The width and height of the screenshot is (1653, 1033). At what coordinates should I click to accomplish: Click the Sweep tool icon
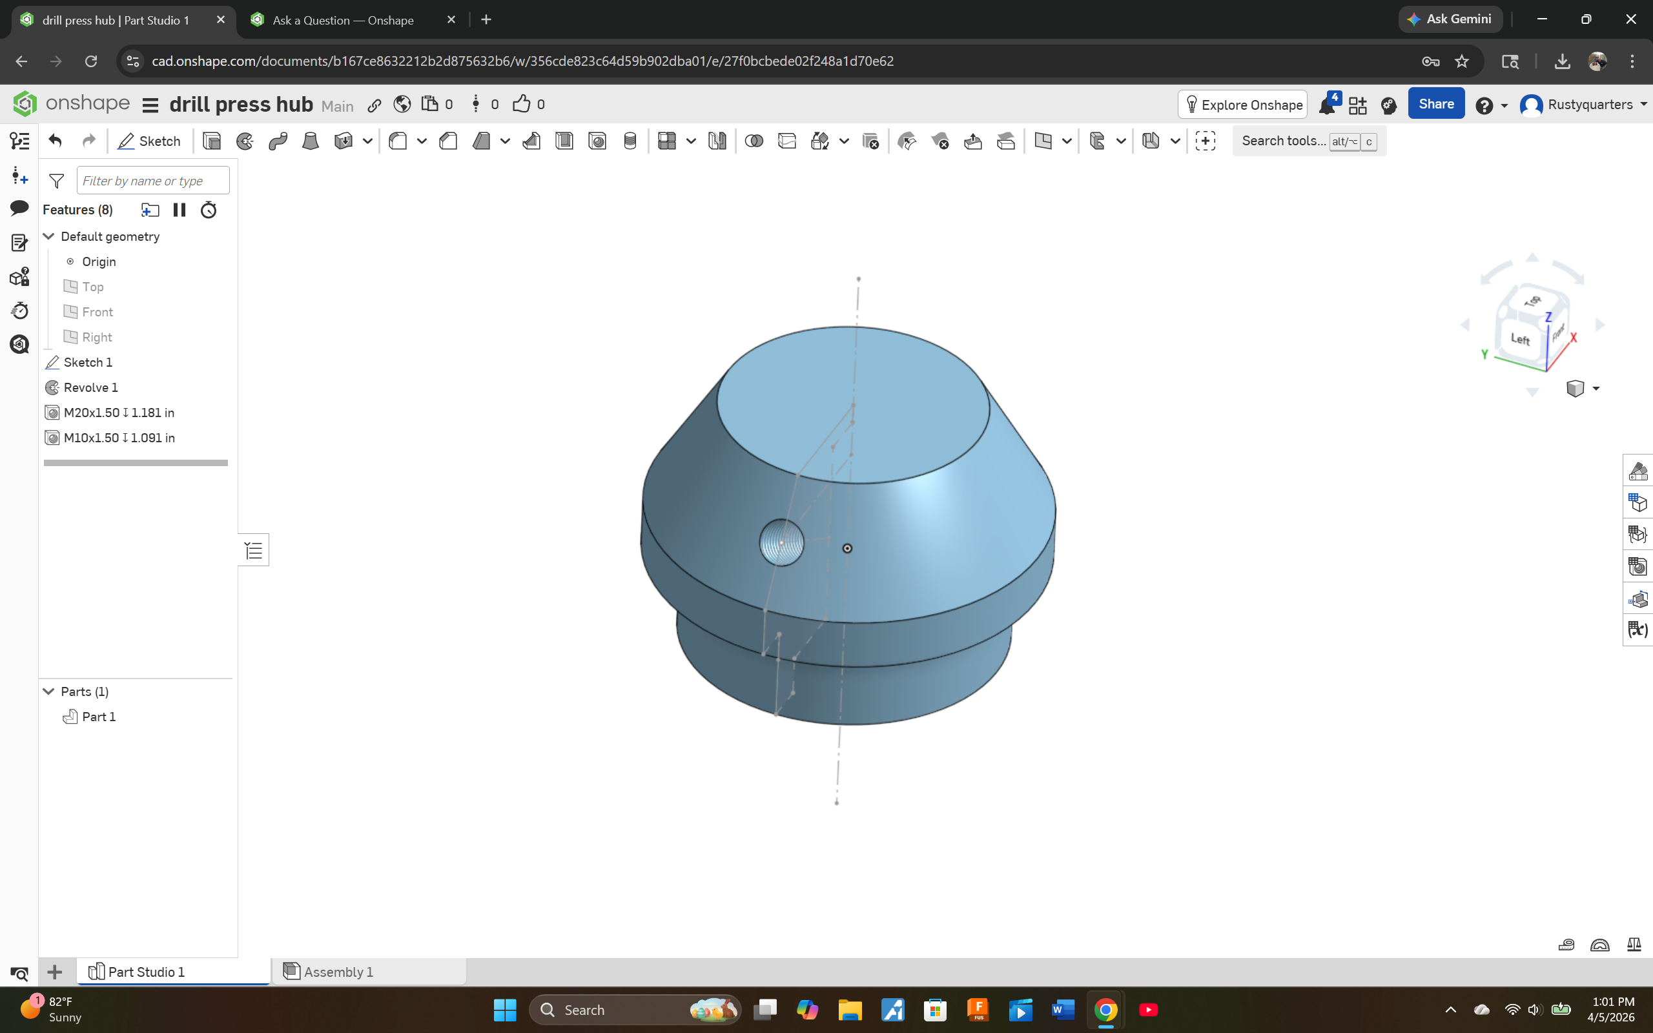(277, 141)
